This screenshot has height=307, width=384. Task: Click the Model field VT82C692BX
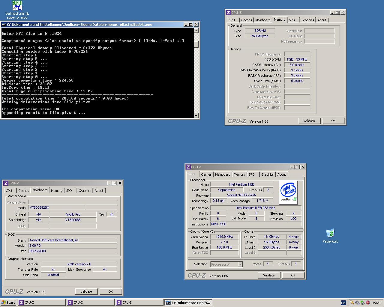tap(57, 207)
